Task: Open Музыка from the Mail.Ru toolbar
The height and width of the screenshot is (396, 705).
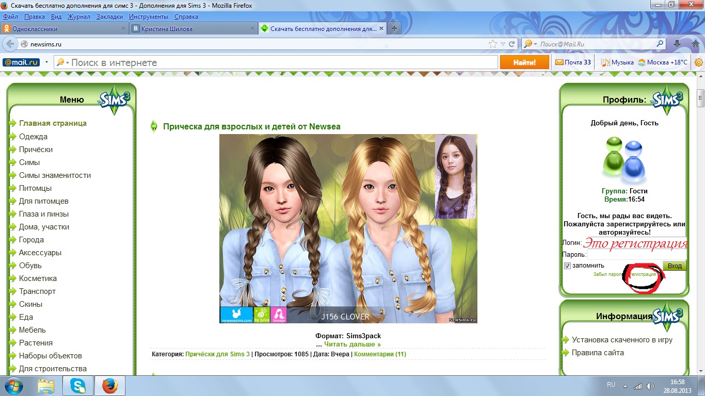Action: tap(617, 62)
